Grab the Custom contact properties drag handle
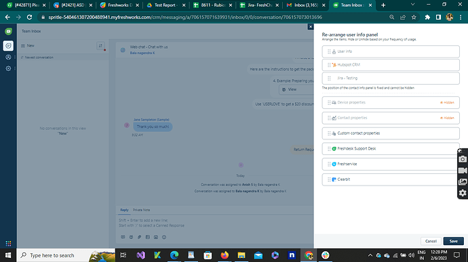468x262 pixels. pyautogui.click(x=329, y=133)
